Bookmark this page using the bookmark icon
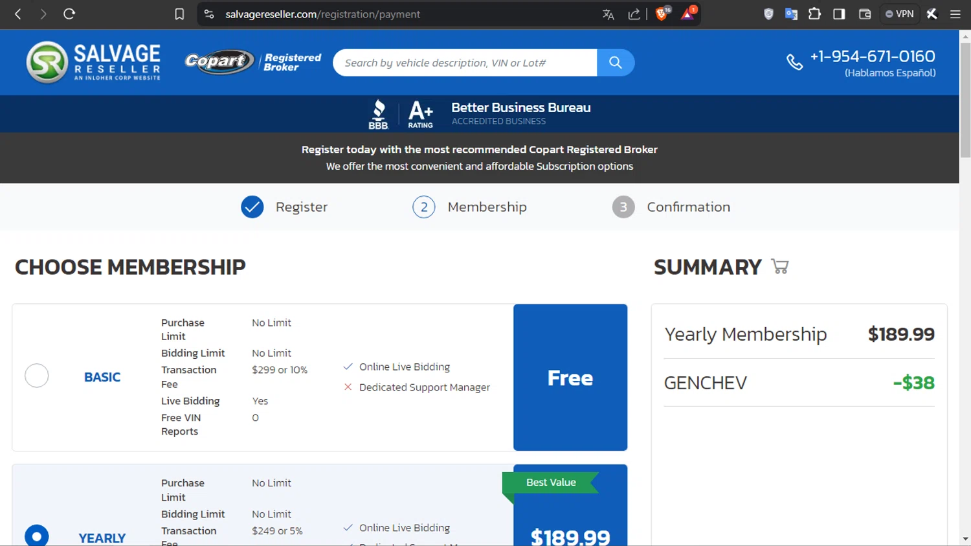The width and height of the screenshot is (971, 546). point(179,14)
